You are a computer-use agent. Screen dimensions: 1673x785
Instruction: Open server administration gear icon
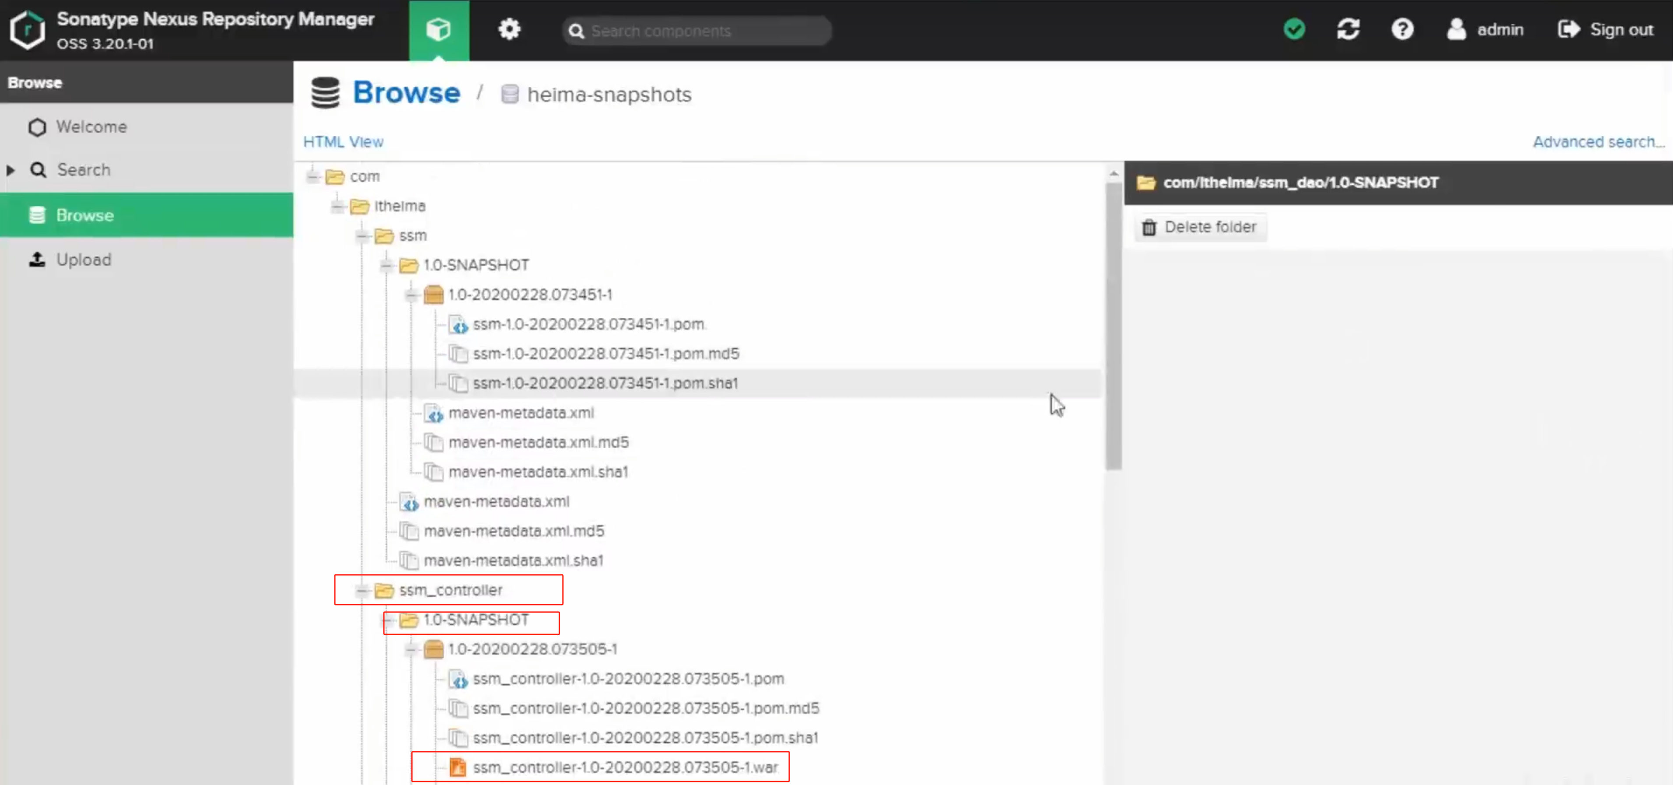click(x=509, y=29)
